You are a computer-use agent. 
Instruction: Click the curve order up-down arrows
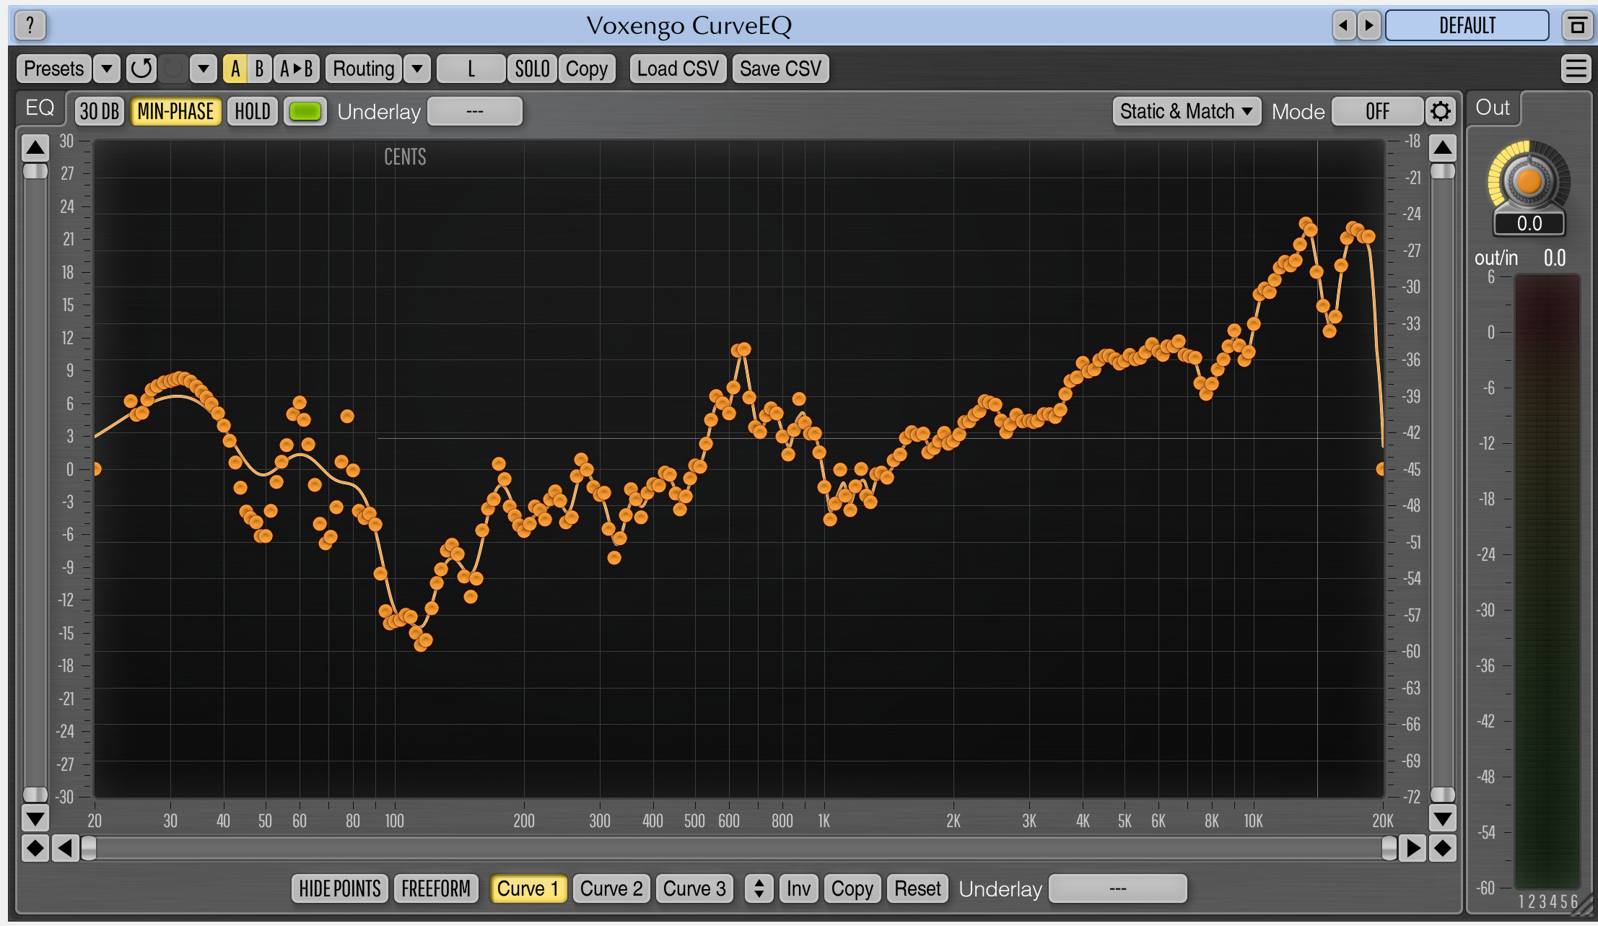pos(759,888)
